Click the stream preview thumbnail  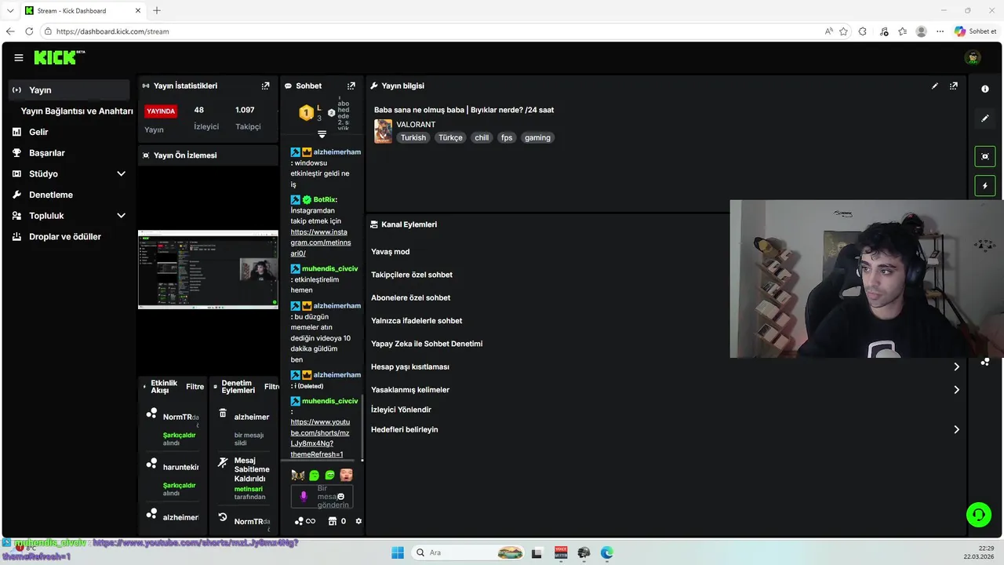coord(208,269)
